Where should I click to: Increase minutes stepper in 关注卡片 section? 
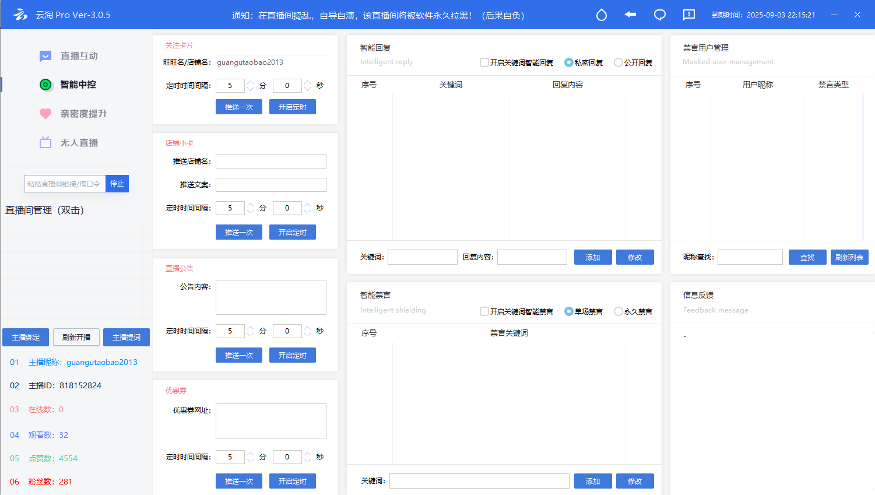coord(251,83)
